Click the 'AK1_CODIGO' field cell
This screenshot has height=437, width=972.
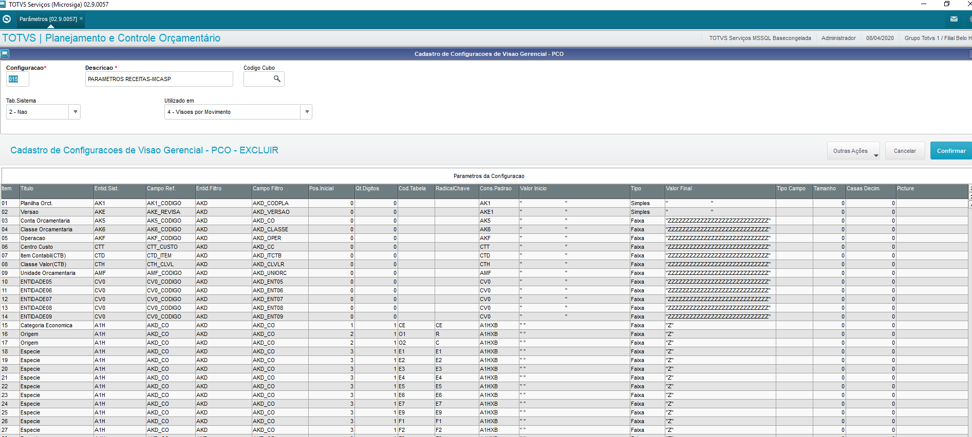click(x=171, y=203)
